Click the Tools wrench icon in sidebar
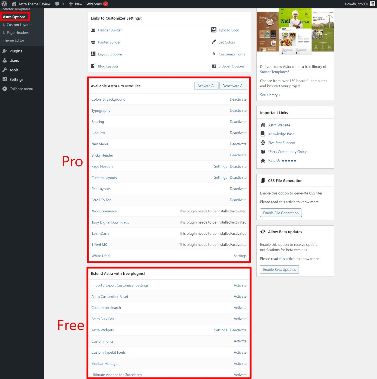Image resolution: width=377 pixels, height=379 pixels. pos(5,70)
